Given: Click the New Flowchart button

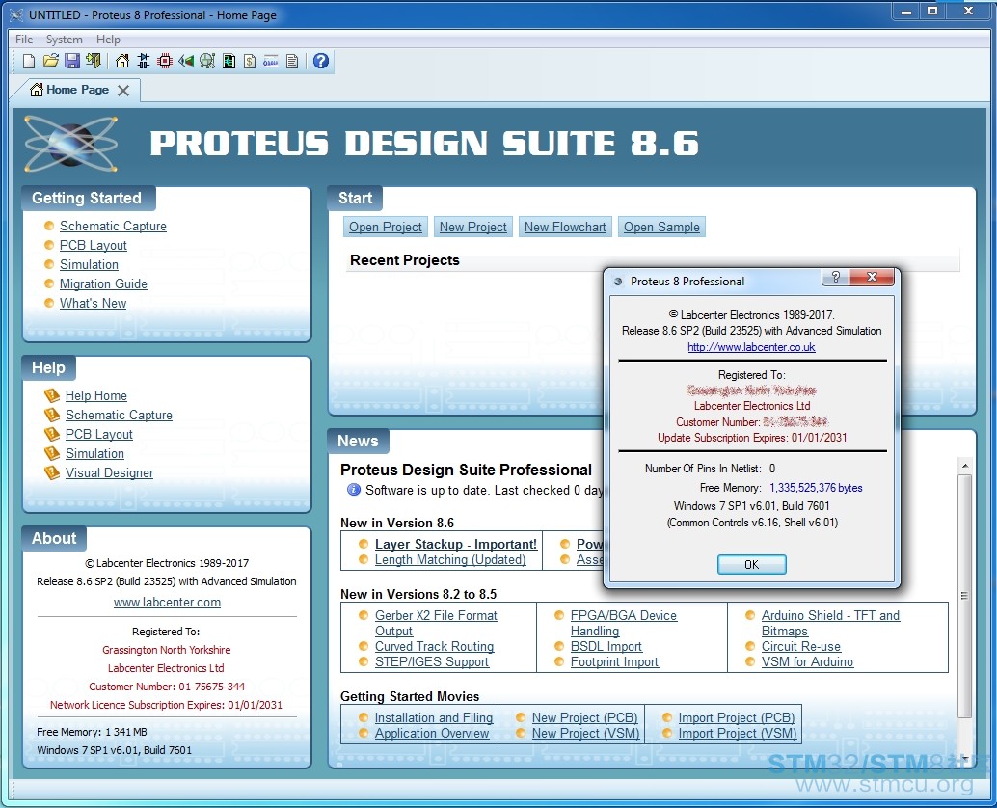Looking at the screenshot, I should (565, 227).
